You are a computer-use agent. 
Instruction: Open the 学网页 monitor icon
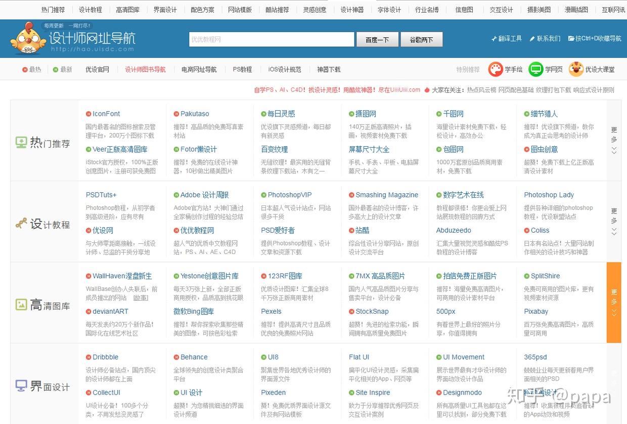(535, 69)
